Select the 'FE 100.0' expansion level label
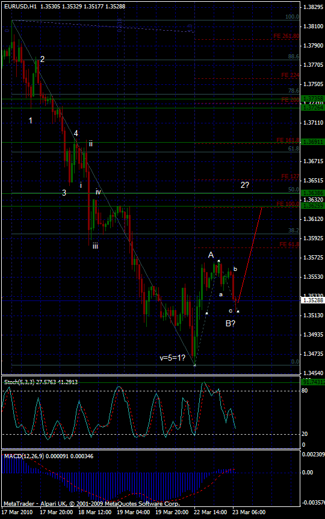Viewport: 325px width, 519px height. (x=288, y=204)
